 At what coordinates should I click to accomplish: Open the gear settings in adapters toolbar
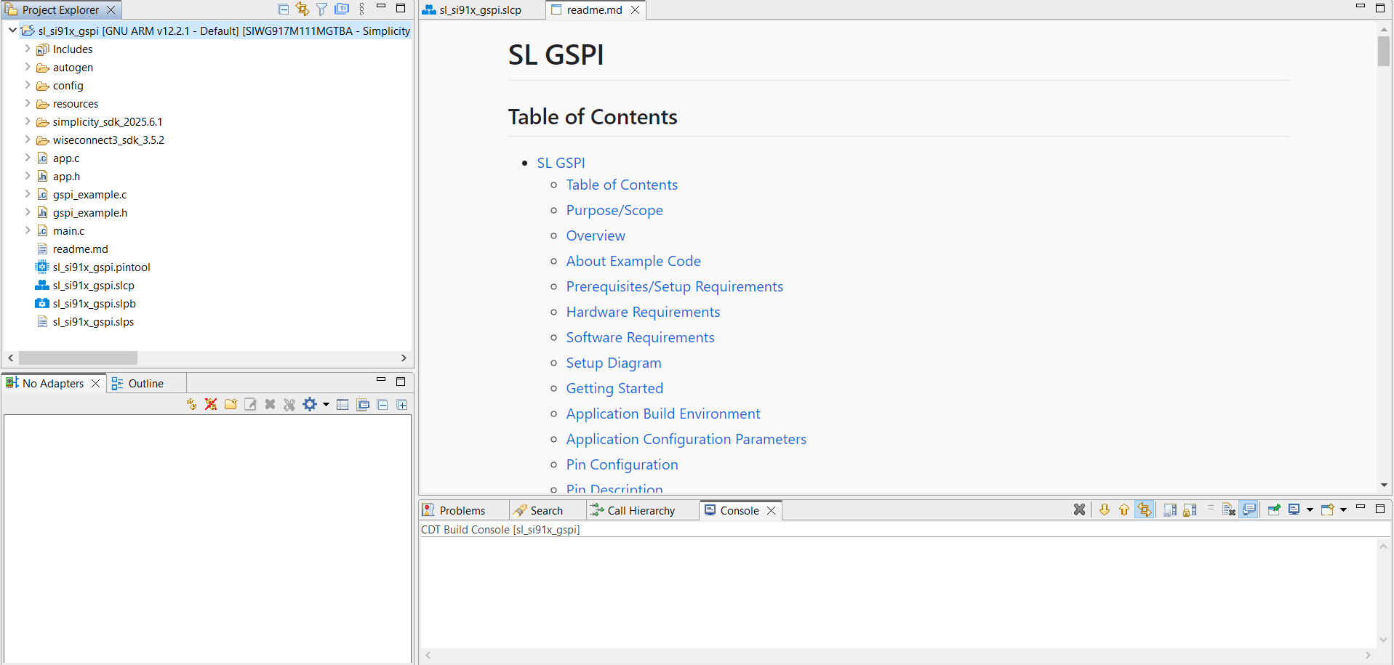click(311, 404)
